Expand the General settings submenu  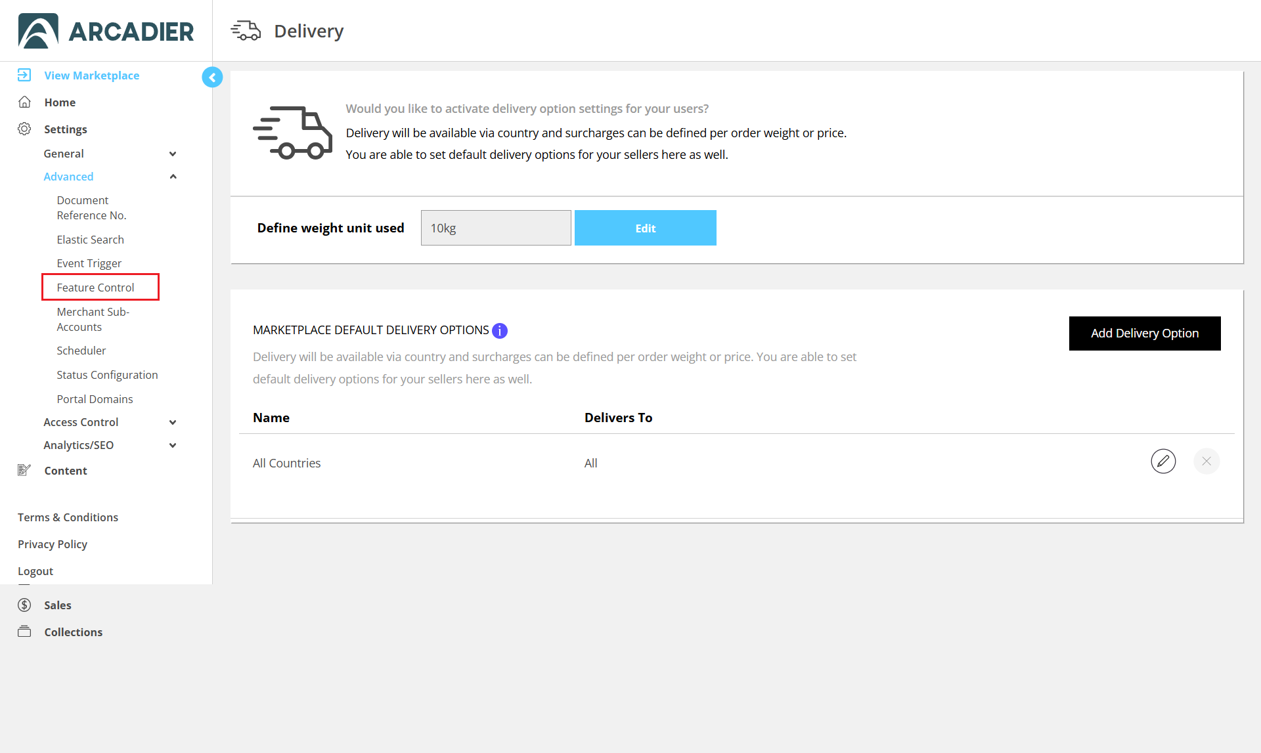[x=173, y=154]
